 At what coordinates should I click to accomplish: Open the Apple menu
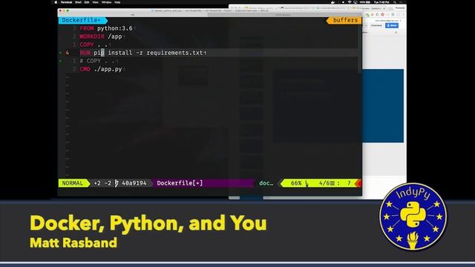(x=56, y=2)
